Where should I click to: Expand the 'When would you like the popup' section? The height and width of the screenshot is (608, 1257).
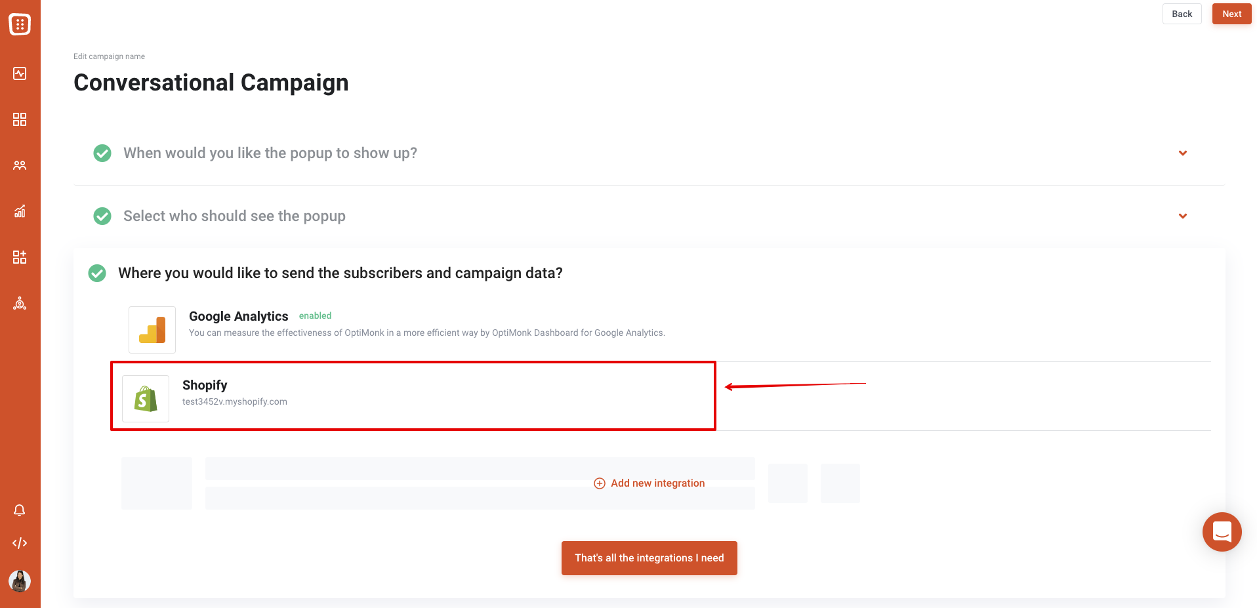(x=1183, y=153)
